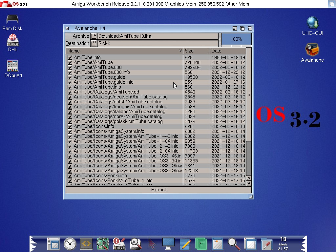Click the Size column header

pos(196,51)
